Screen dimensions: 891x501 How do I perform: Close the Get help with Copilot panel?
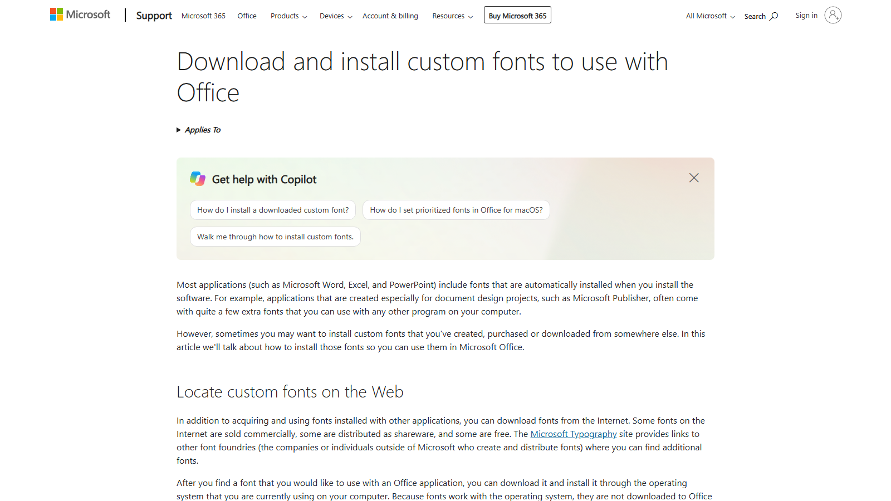coord(694,178)
